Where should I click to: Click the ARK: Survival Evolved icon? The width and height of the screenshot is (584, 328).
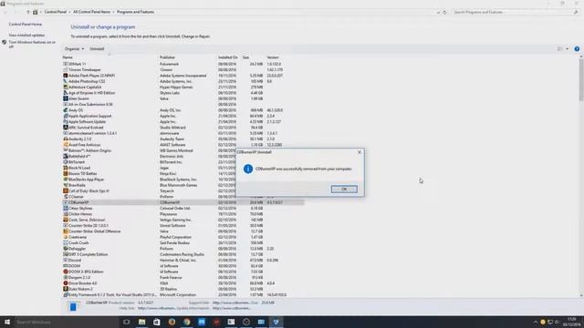point(66,128)
